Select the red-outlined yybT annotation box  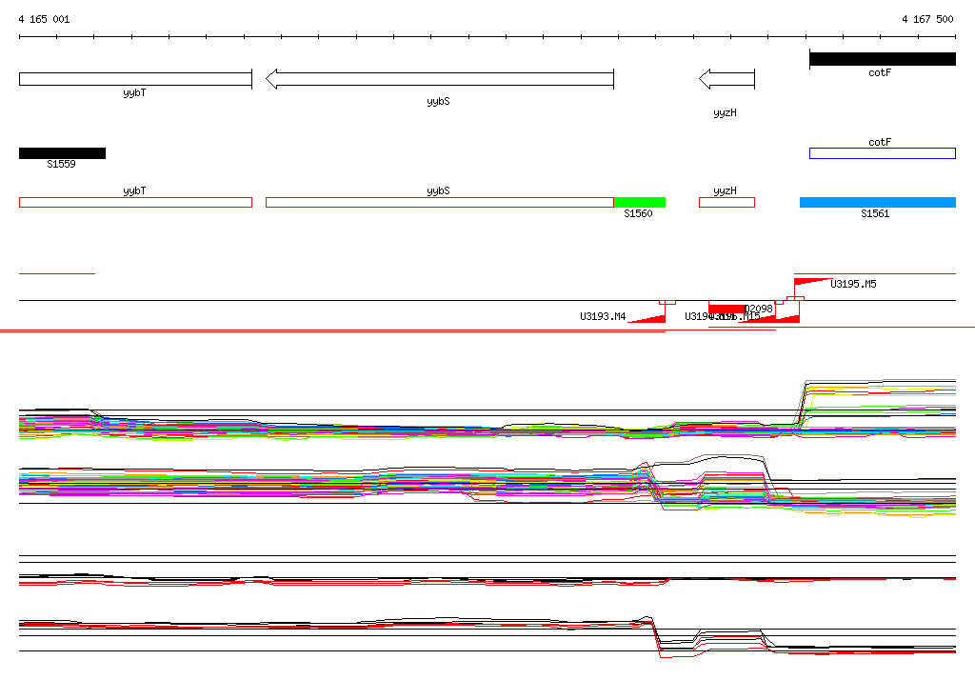click(135, 202)
